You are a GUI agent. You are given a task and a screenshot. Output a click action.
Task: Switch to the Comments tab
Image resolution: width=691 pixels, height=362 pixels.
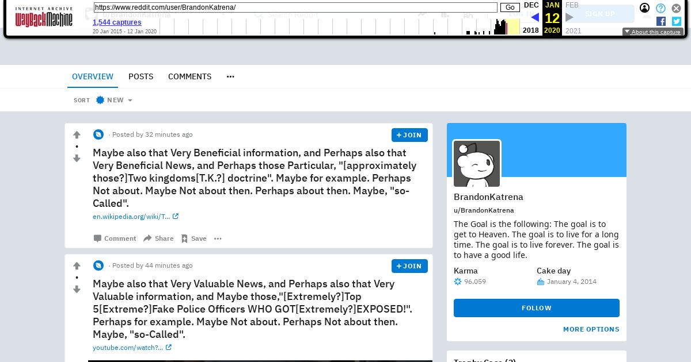189,76
